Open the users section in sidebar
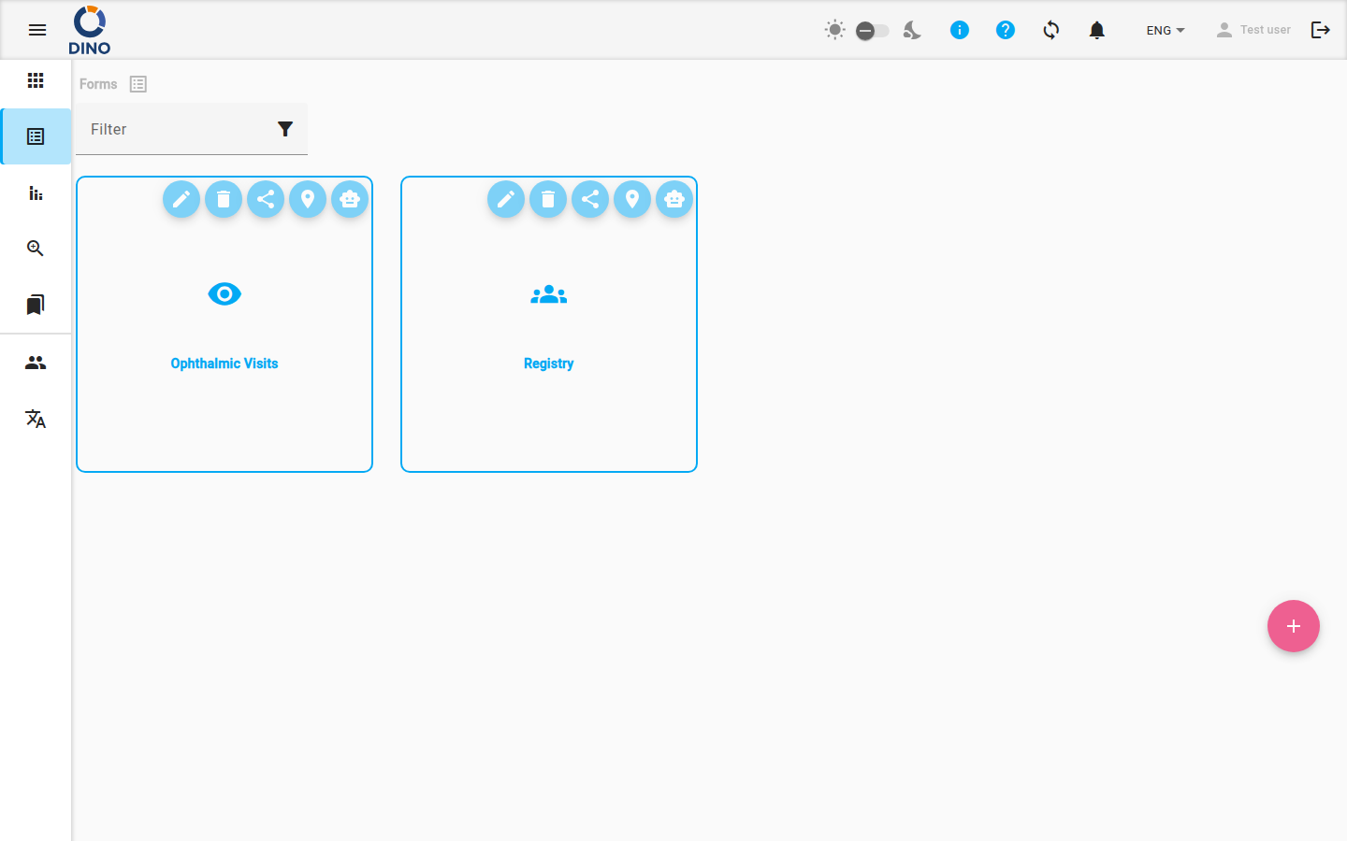Screen dimensions: 1347x841 click(x=36, y=363)
